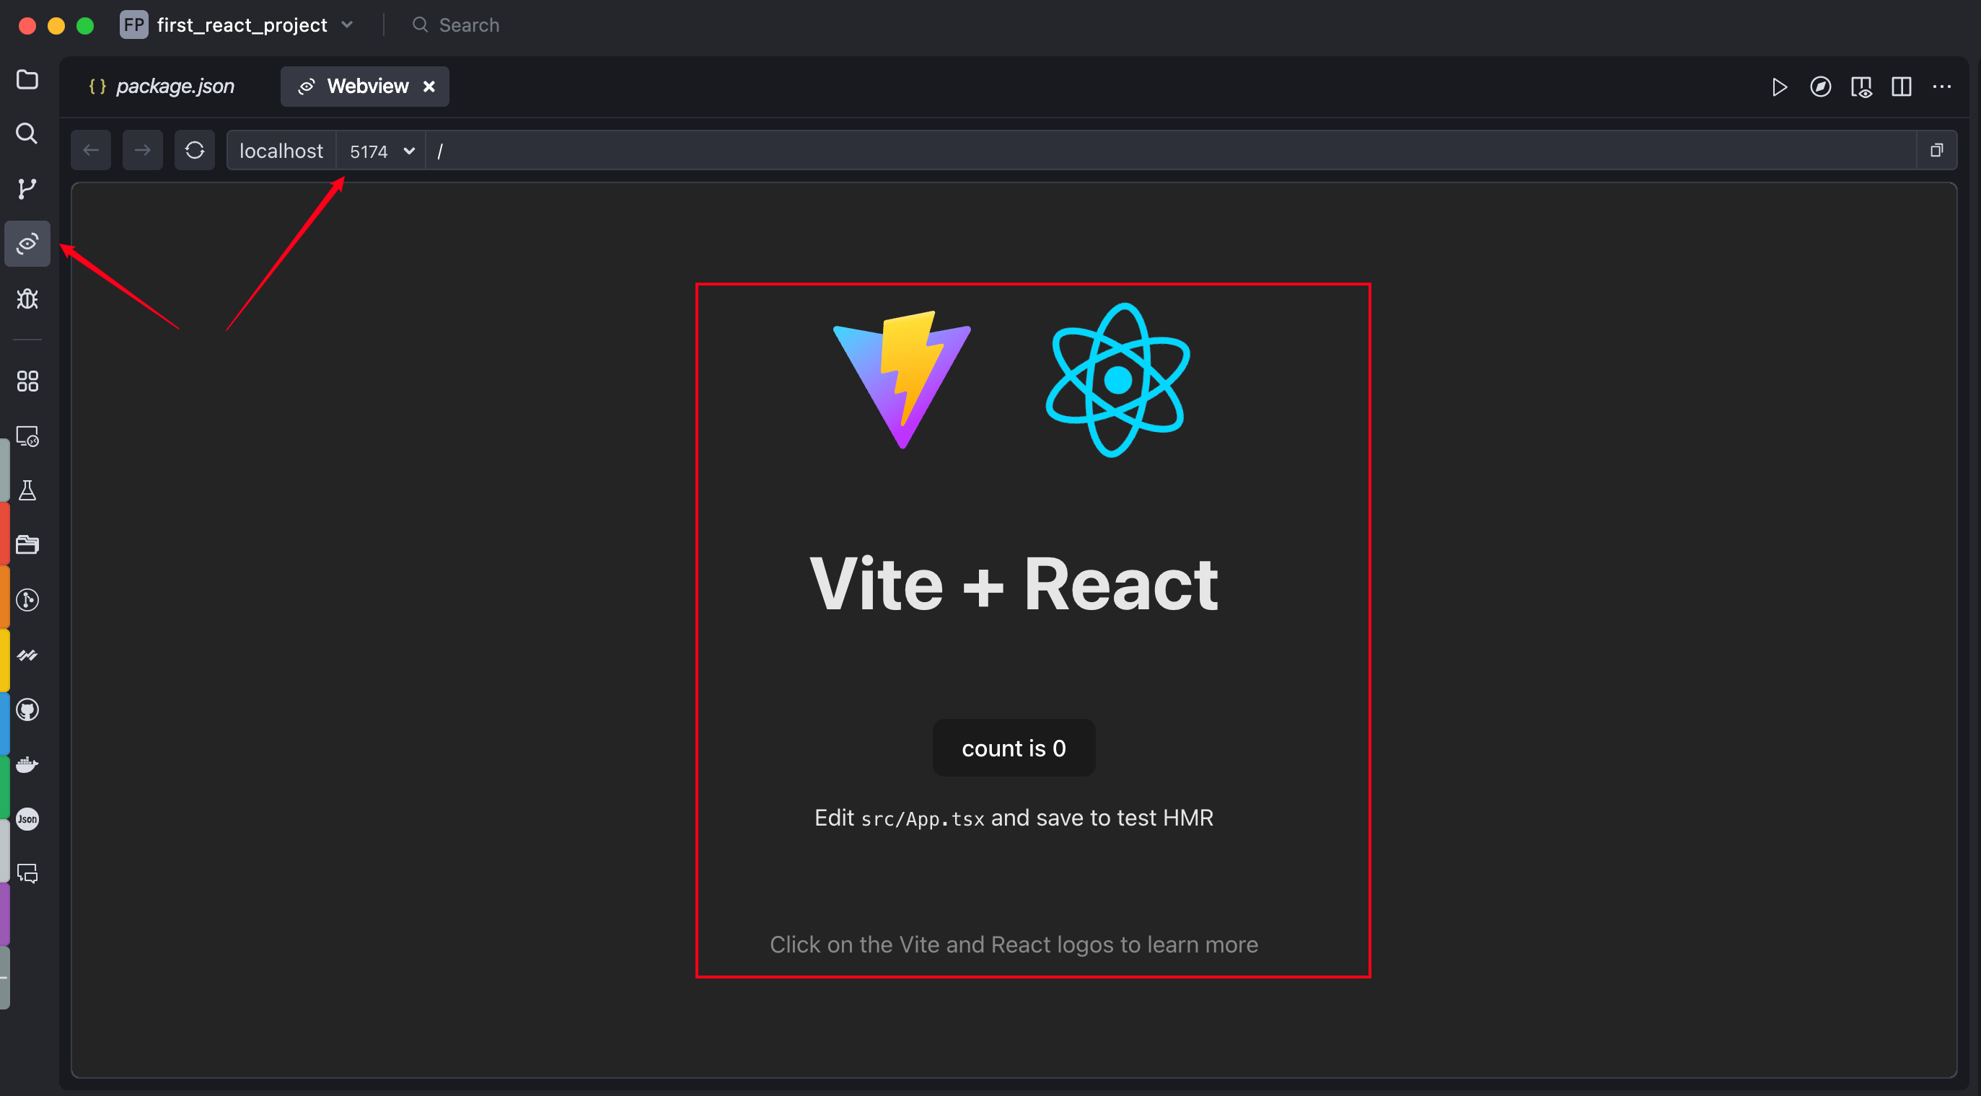
Task: Open the more actions ellipsis menu
Action: pos(1942,87)
